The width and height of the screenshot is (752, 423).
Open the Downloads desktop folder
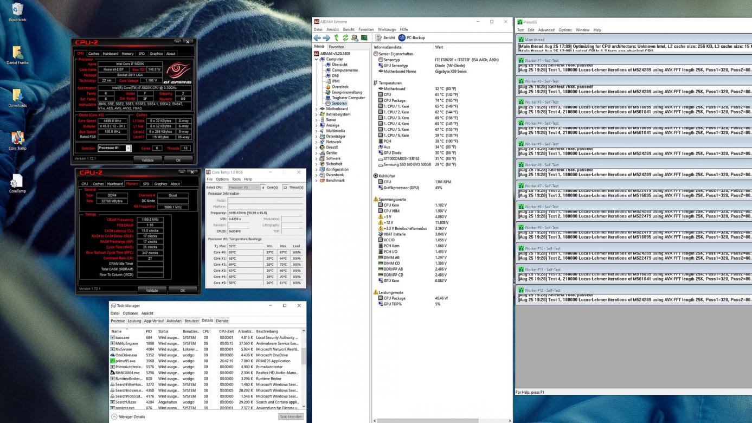coord(17,98)
